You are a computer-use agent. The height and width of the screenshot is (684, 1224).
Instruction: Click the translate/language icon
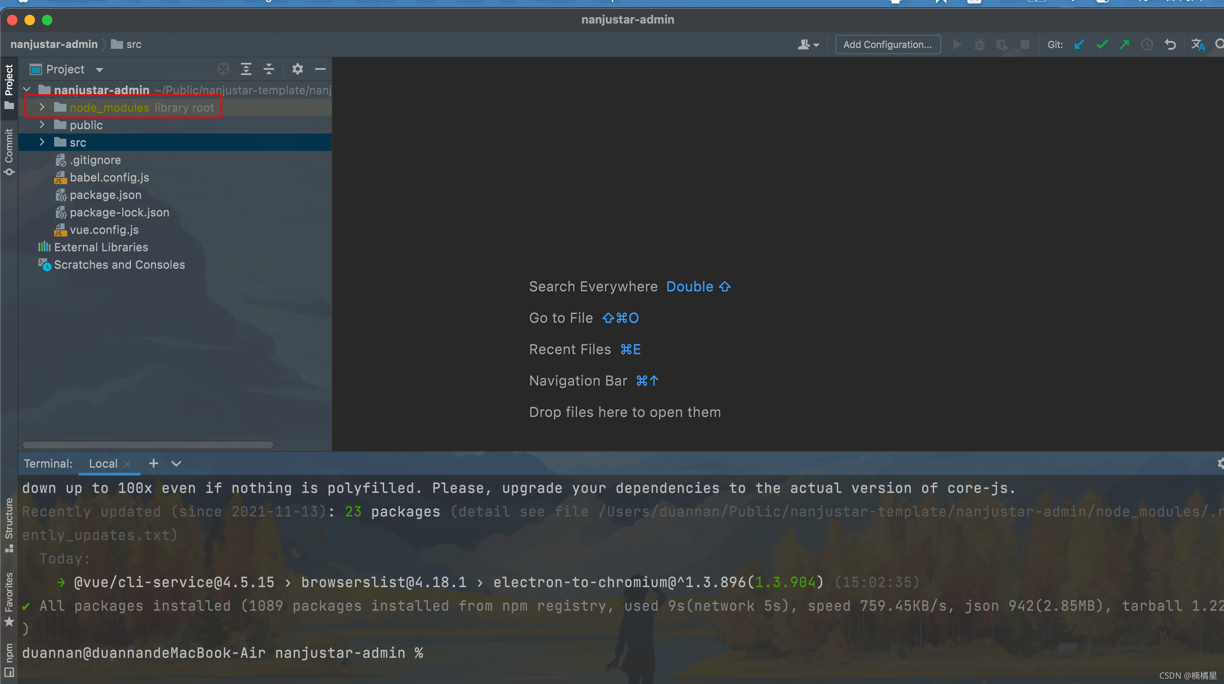pos(1196,44)
